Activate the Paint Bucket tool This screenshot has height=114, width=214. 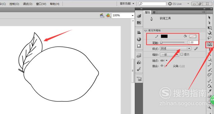click(x=209, y=86)
